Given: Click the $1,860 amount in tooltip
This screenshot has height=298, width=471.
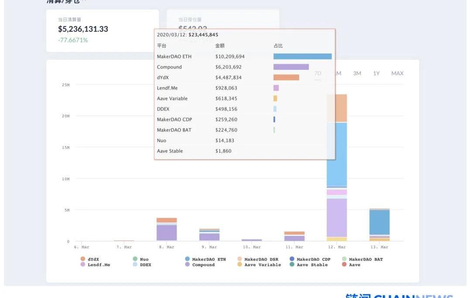Looking at the screenshot, I should click(x=223, y=151).
